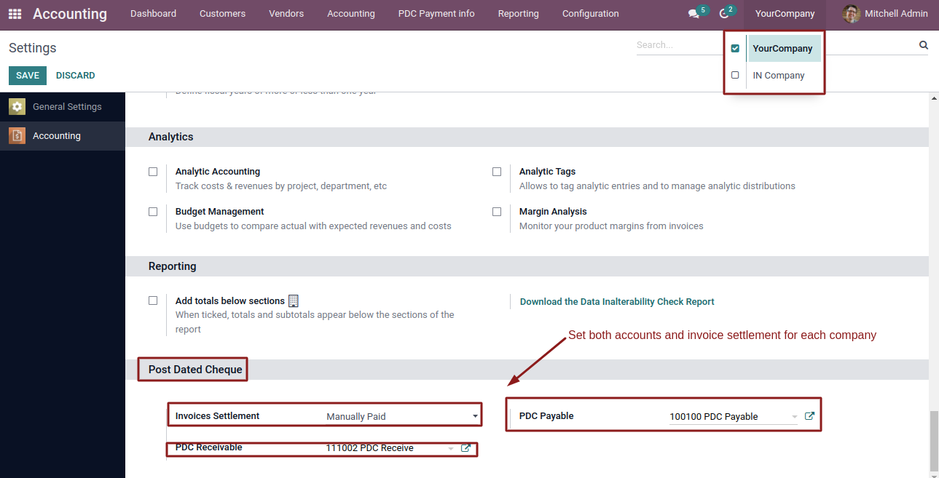Open the activities clock icon
The height and width of the screenshot is (478, 939).
(x=723, y=14)
